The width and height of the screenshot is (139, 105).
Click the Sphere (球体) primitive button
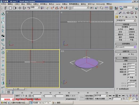click(x=120, y=32)
